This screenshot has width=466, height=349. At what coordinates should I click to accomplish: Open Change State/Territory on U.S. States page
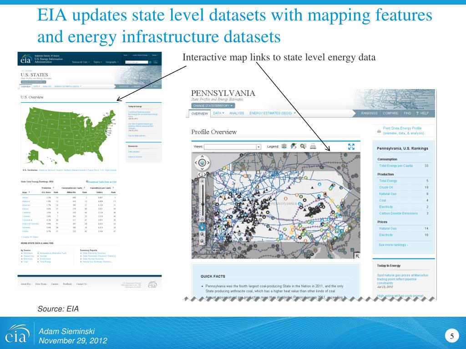pyautogui.click(x=34, y=82)
